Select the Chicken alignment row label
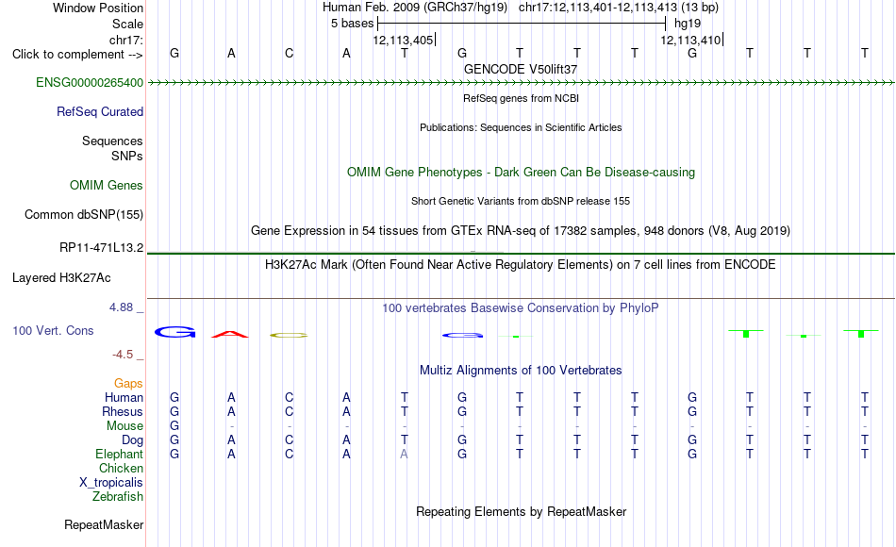The height and width of the screenshot is (547, 896). coord(121,468)
